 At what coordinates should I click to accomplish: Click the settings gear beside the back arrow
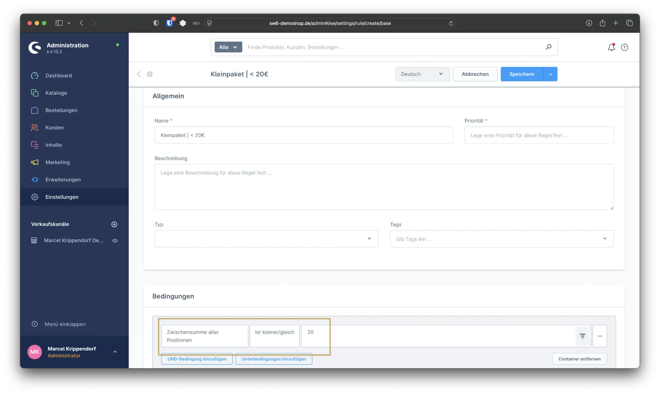(x=150, y=74)
